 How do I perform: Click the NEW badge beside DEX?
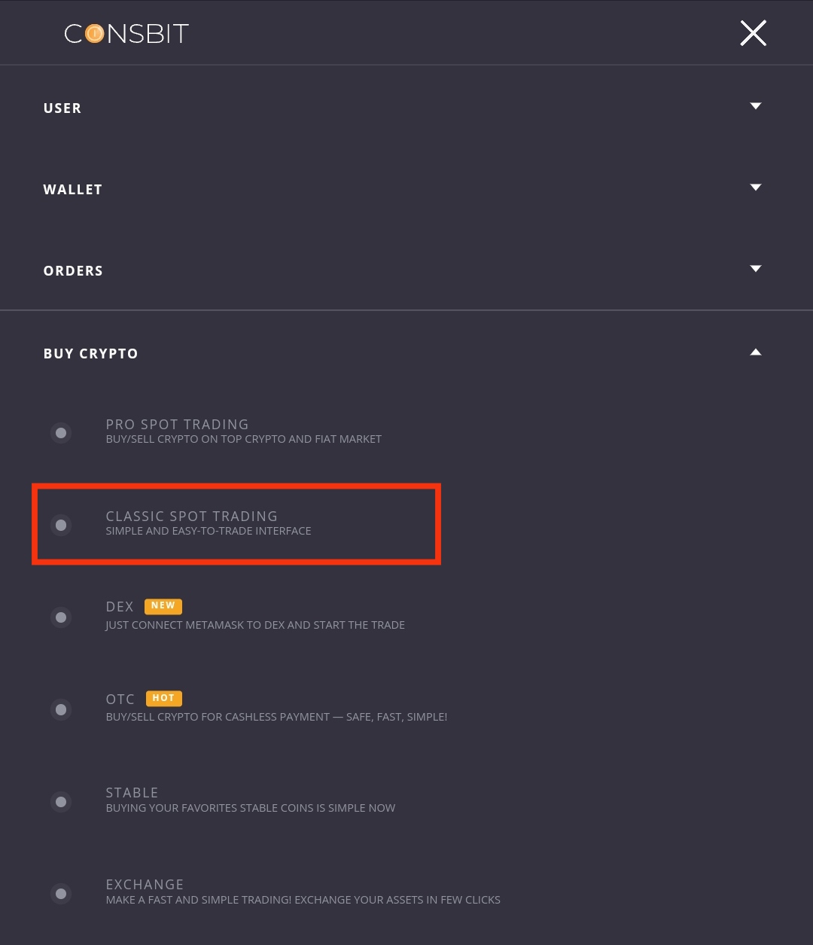pyautogui.click(x=163, y=605)
